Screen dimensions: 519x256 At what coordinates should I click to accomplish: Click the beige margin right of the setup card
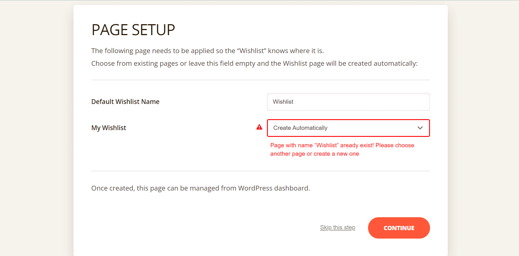[x=483, y=128]
